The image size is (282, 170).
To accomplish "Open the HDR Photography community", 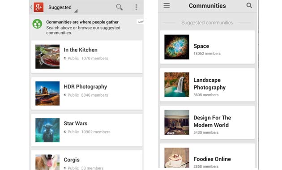I will coord(87,93).
